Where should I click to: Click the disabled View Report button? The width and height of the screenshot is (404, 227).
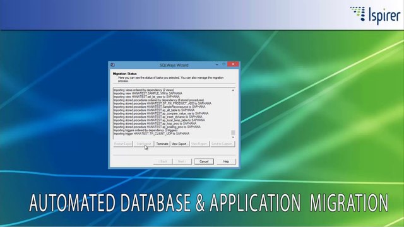(x=199, y=144)
